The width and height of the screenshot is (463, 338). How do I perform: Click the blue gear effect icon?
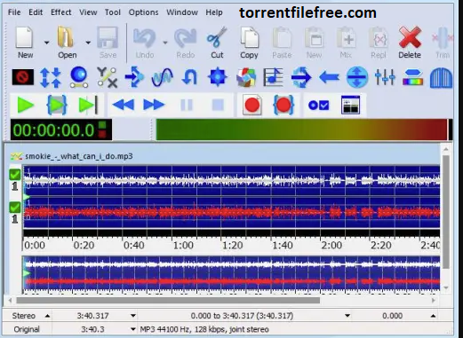[x=218, y=77]
